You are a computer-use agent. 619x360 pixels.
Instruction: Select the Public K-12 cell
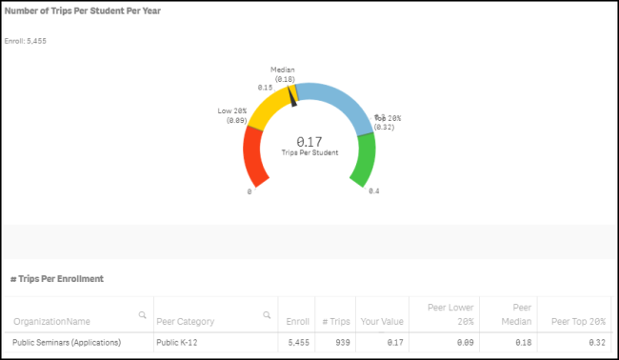[177, 342]
